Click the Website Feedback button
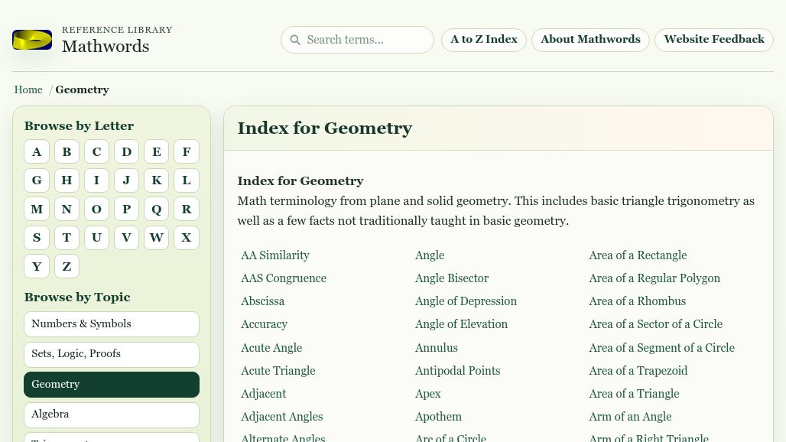Viewport: 786px width, 442px height. (713, 39)
